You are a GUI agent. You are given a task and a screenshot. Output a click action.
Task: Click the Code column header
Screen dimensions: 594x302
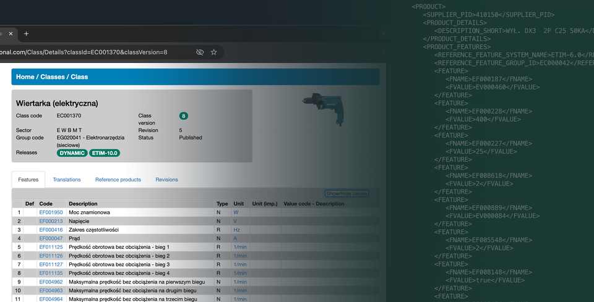pos(46,204)
